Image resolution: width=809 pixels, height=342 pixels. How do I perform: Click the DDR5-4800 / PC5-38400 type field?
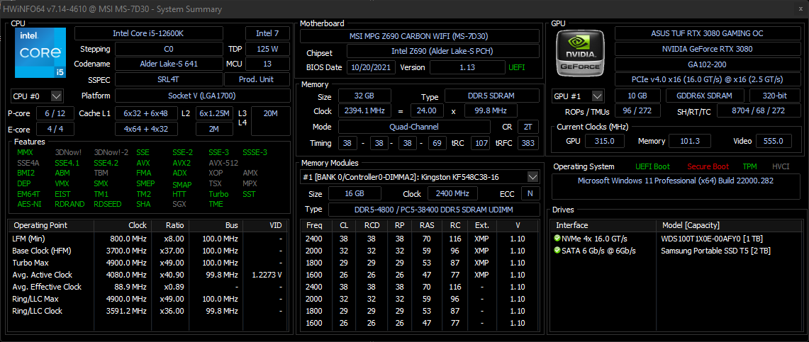433,210
